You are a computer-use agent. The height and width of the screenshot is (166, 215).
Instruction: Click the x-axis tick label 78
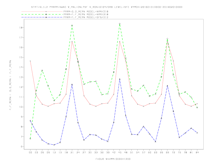[x=185, y=152]
